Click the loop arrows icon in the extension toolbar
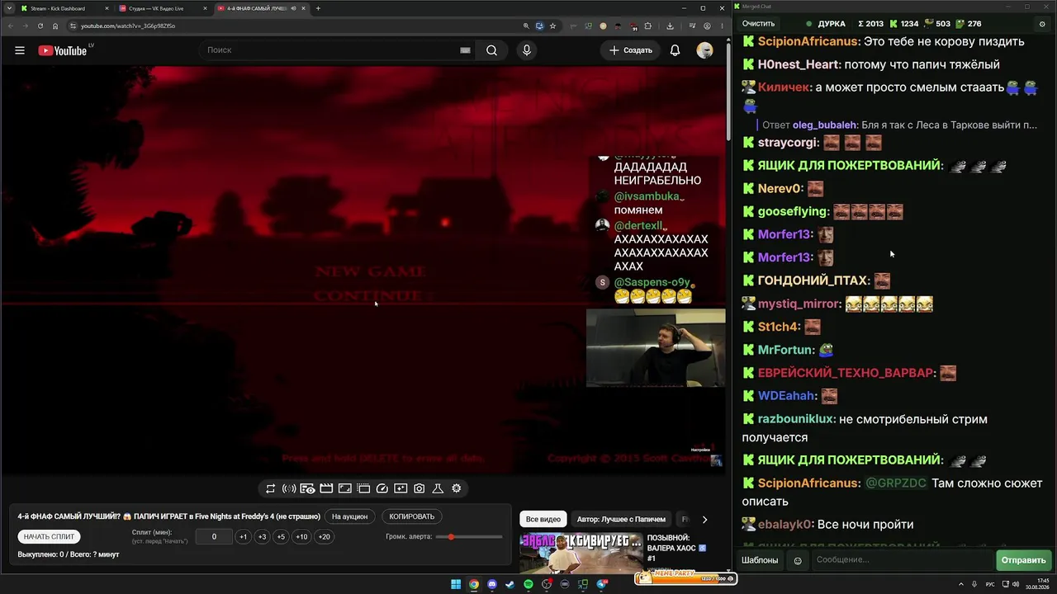Screen dimensions: 1057x594 (270, 488)
